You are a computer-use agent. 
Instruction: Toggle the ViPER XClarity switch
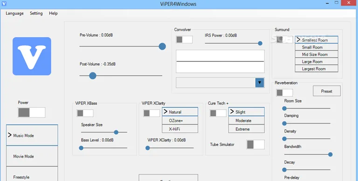(151, 113)
